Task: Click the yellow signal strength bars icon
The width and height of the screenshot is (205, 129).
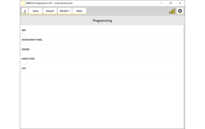Action: 172,11
